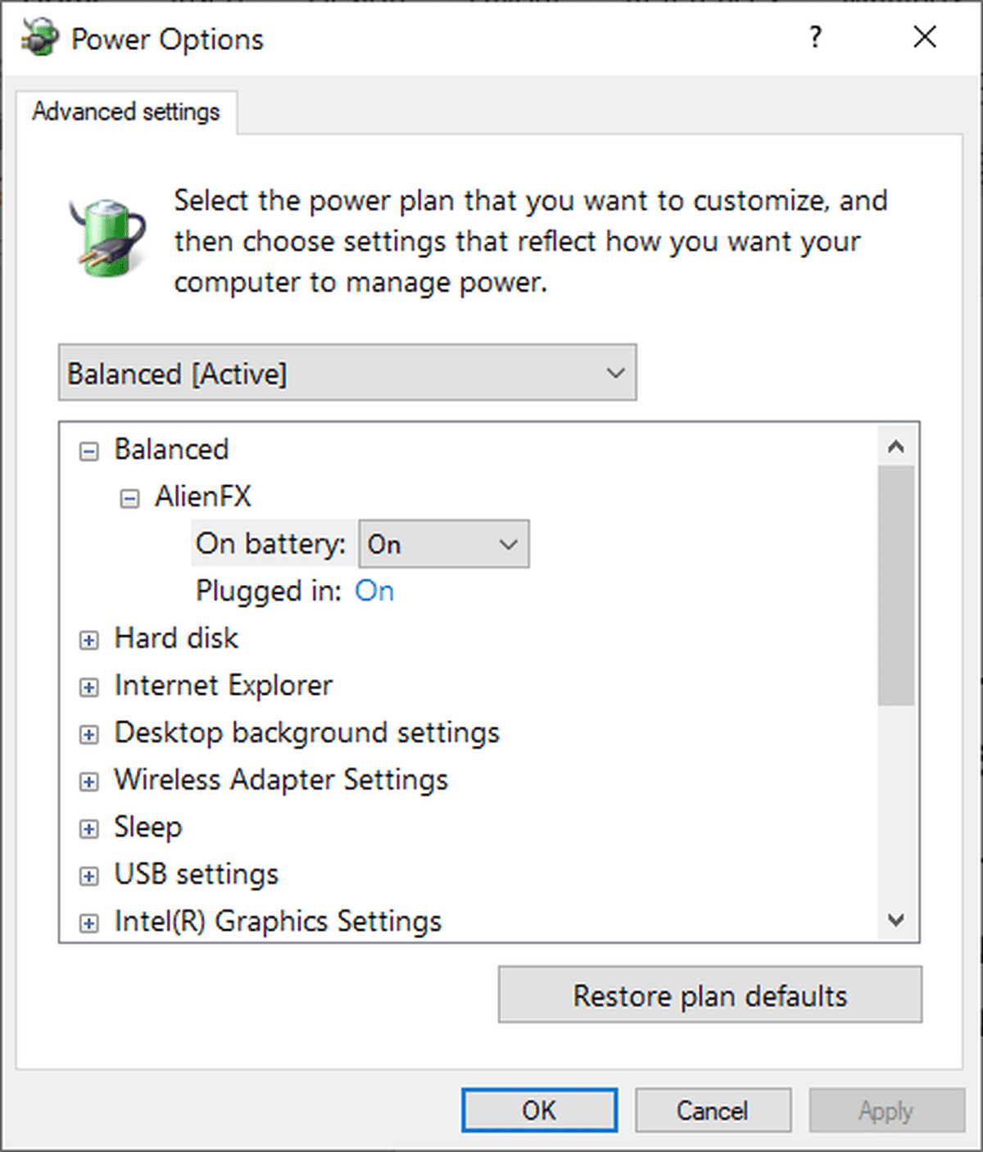Click the scrollbar down arrow in settings list
Viewport: 983px width, 1152px height.
click(x=896, y=920)
